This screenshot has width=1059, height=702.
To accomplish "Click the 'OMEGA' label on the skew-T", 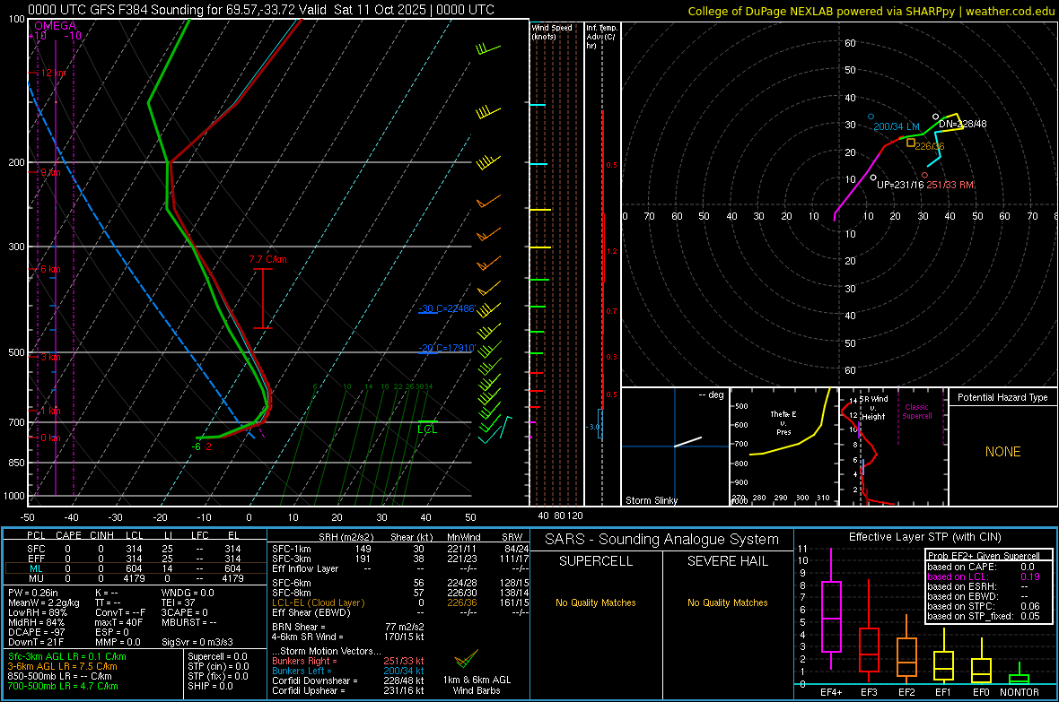I will click(x=56, y=26).
